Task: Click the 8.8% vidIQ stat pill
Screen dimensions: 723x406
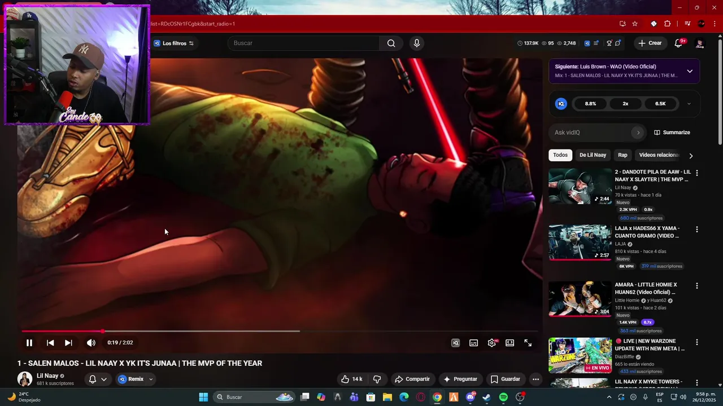Action: tap(590, 104)
